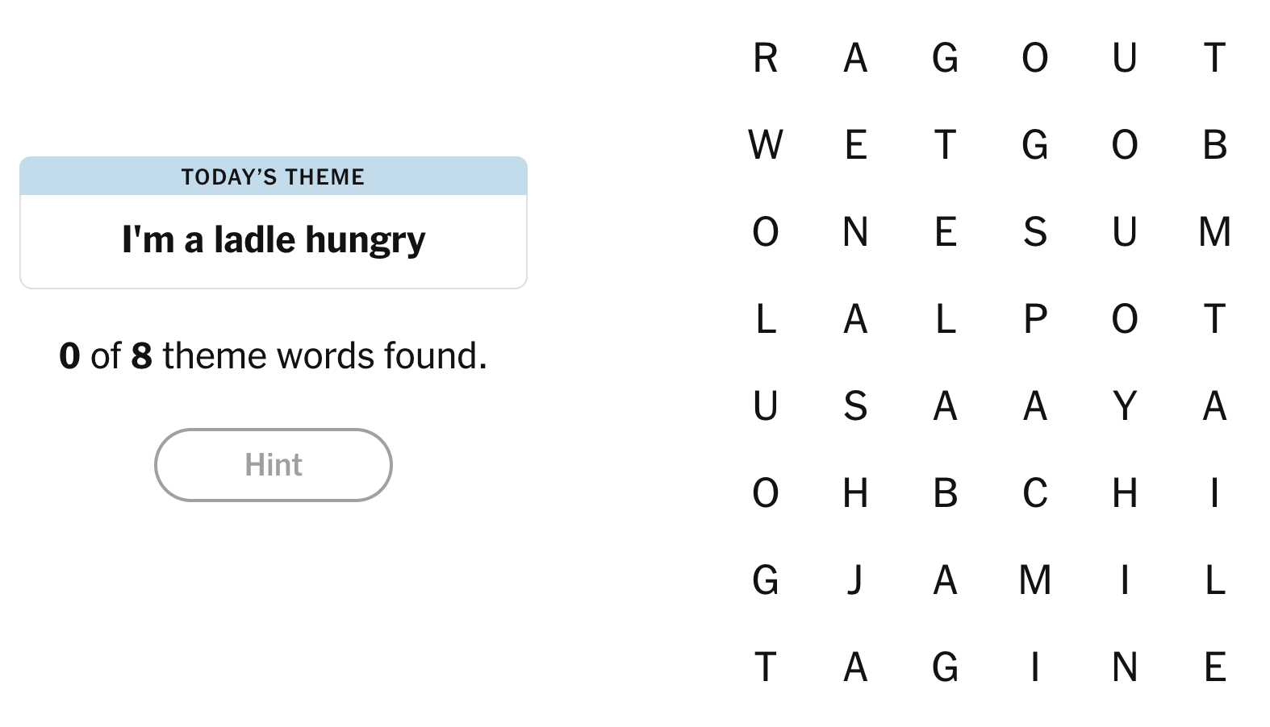Select the G starting the seventh row
The width and height of the screenshot is (1270, 727).
[767, 582]
